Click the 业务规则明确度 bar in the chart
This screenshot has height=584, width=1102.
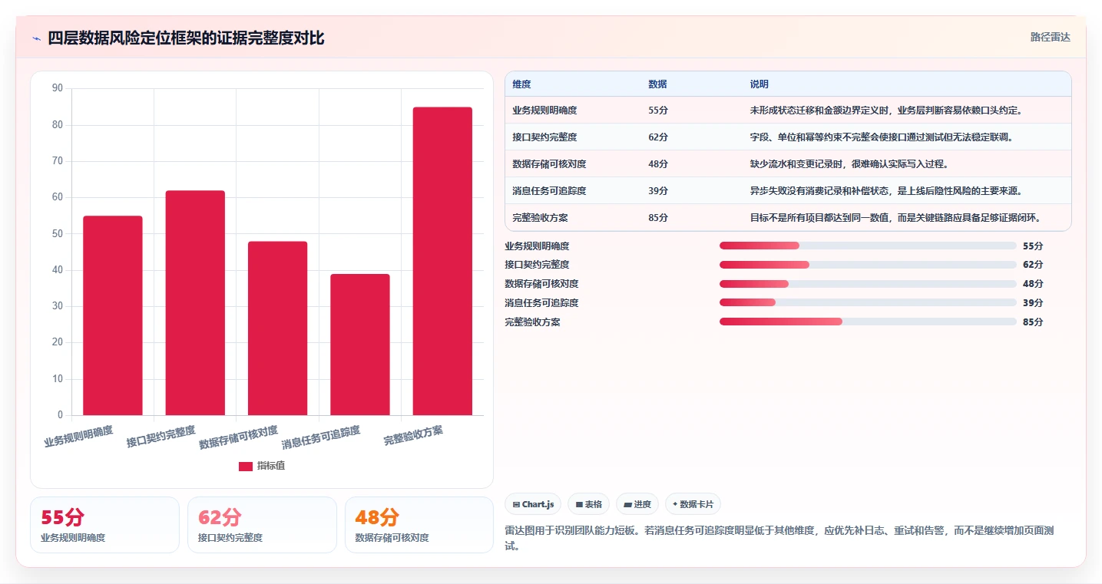[x=113, y=315]
